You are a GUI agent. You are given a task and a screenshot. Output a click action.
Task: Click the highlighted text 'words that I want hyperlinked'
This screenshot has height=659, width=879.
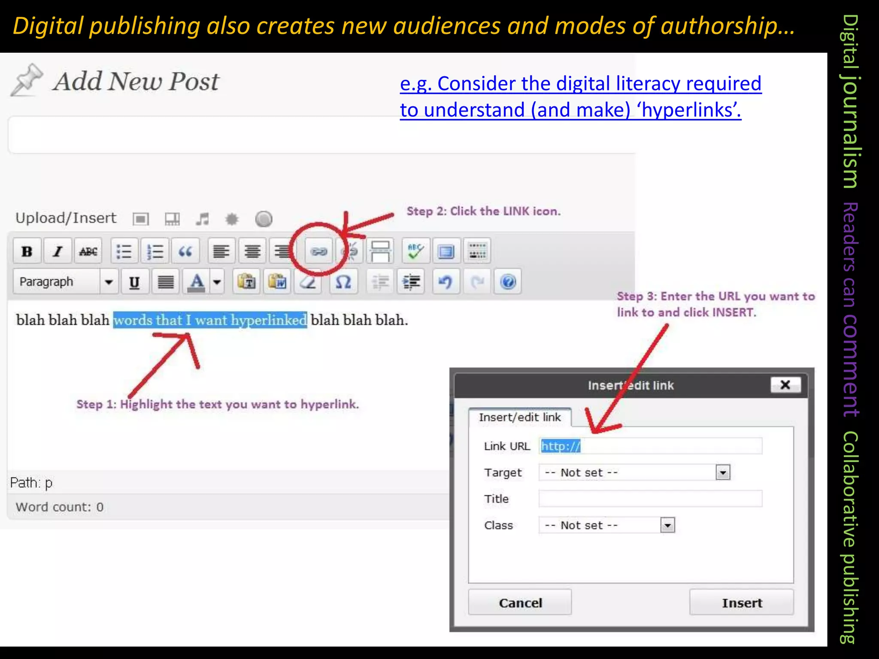210,320
